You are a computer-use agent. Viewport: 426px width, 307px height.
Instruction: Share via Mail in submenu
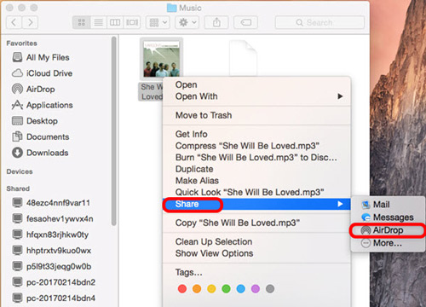388,205
